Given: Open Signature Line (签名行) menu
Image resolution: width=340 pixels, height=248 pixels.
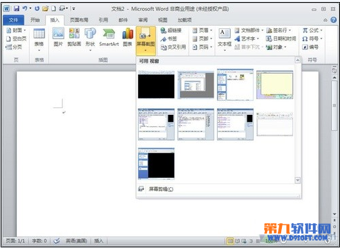Looking at the screenshot, I should [x=278, y=30].
